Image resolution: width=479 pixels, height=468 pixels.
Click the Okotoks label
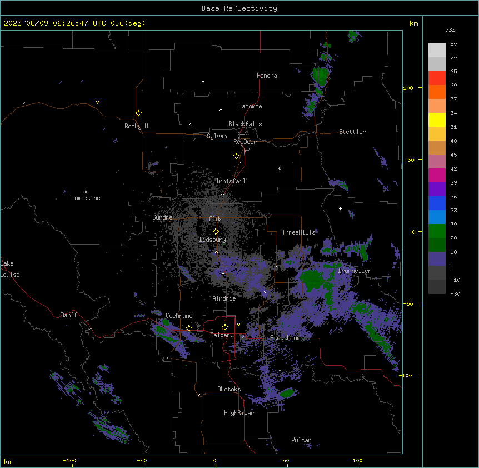229,389
